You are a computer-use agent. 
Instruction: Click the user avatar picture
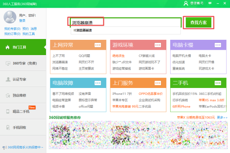tap(10, 17)
